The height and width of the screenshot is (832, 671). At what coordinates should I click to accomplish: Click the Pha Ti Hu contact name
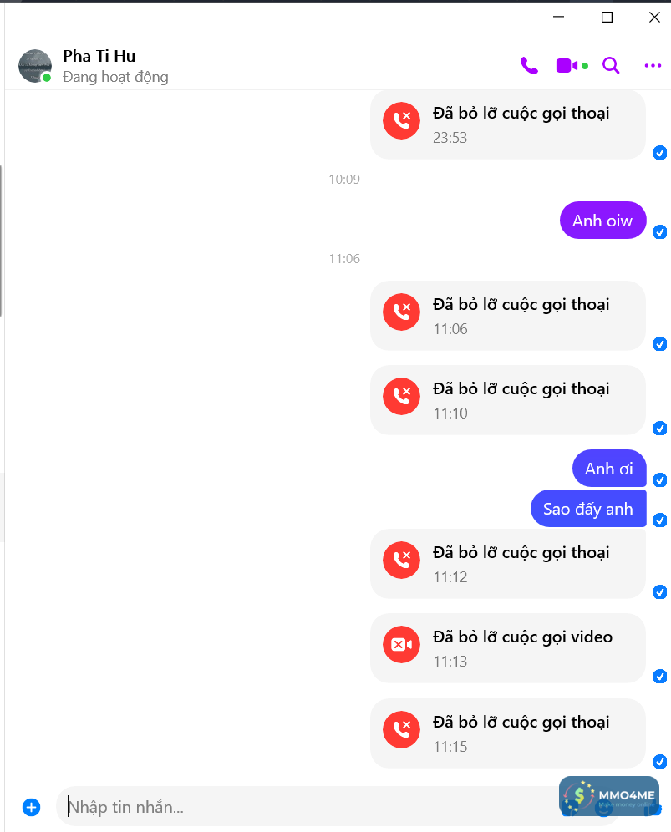coord(99,56)
